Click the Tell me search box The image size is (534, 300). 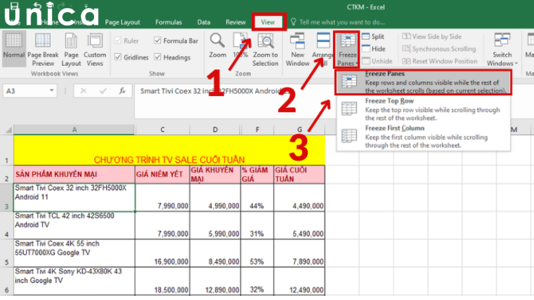click(x=347, y=22)
